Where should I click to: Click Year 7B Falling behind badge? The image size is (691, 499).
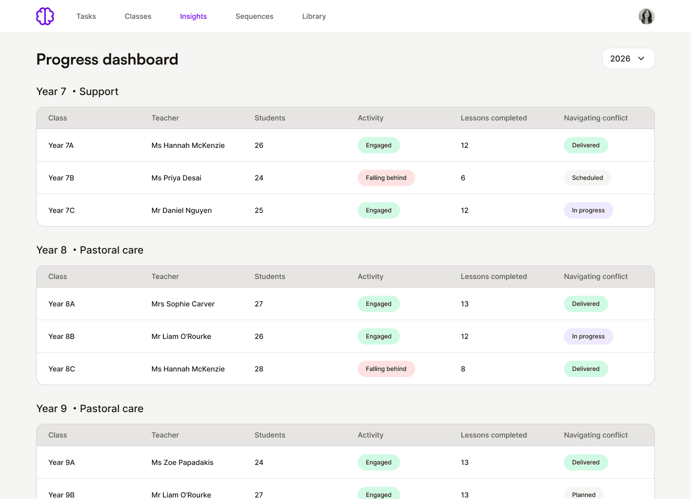pos(386,178)
